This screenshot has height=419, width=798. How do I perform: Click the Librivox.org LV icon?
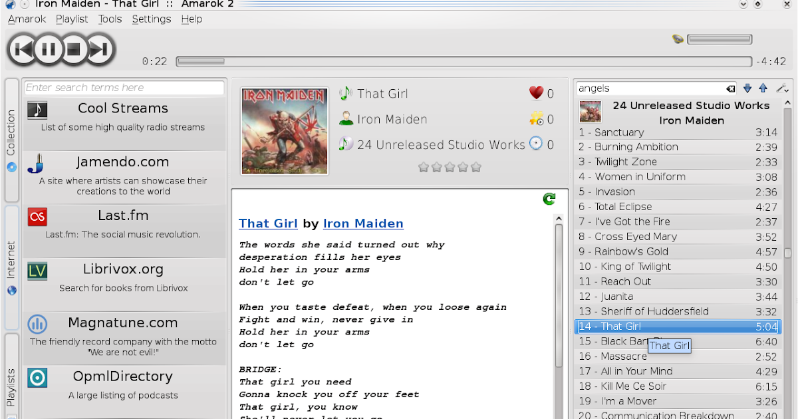point(37,271)
